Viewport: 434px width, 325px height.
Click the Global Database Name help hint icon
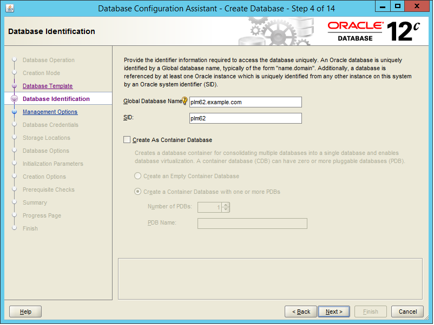pos(185,101)
